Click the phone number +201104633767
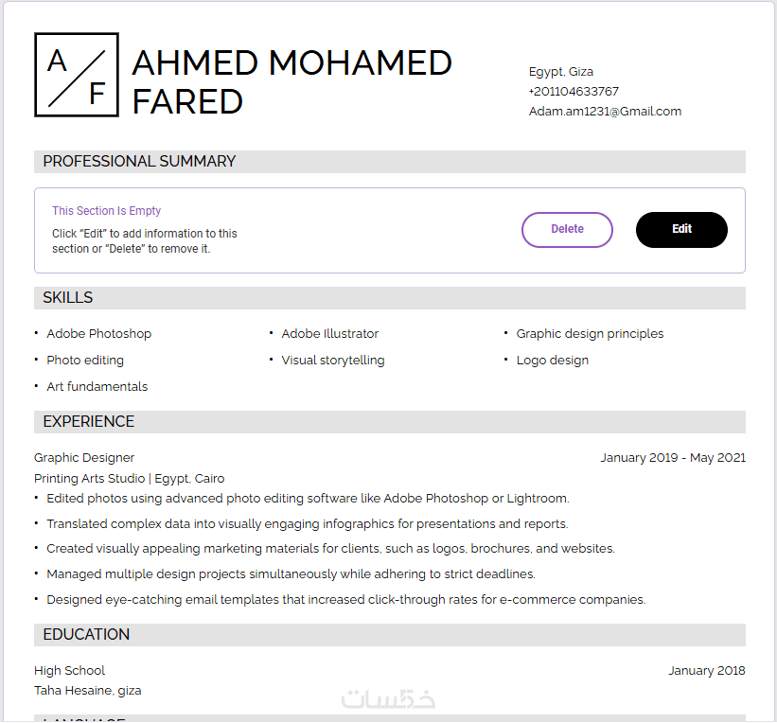The width and height of the screenshot is (777, 723). point(574,92)
